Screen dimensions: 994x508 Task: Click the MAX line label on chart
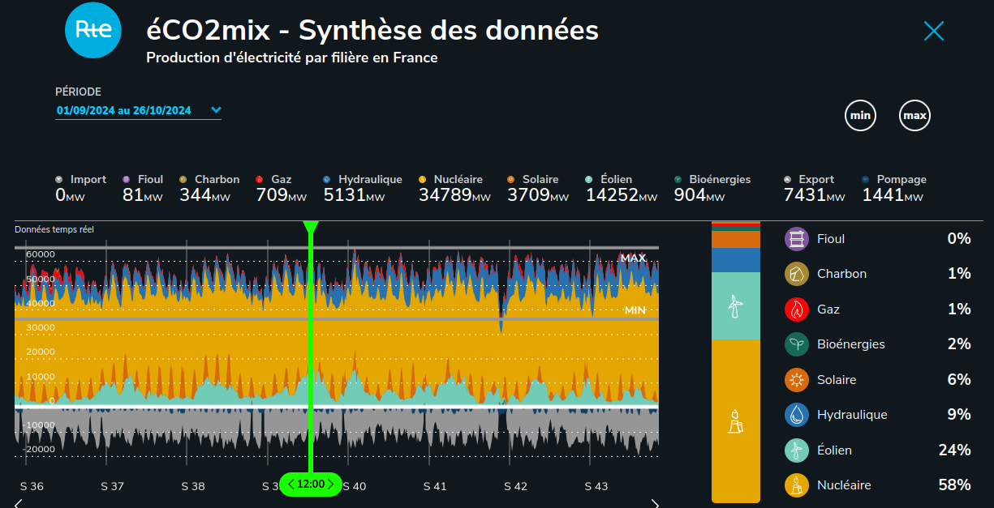click(633, 258)
